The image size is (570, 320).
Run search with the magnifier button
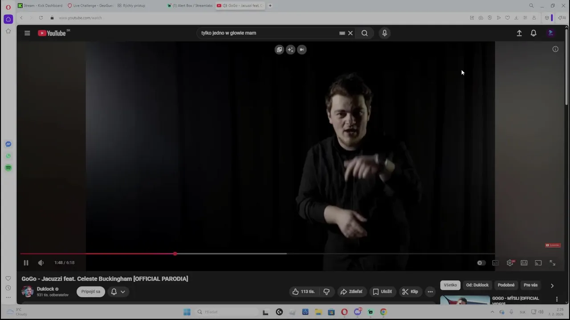pyautogui.click(x=365, y=33)
